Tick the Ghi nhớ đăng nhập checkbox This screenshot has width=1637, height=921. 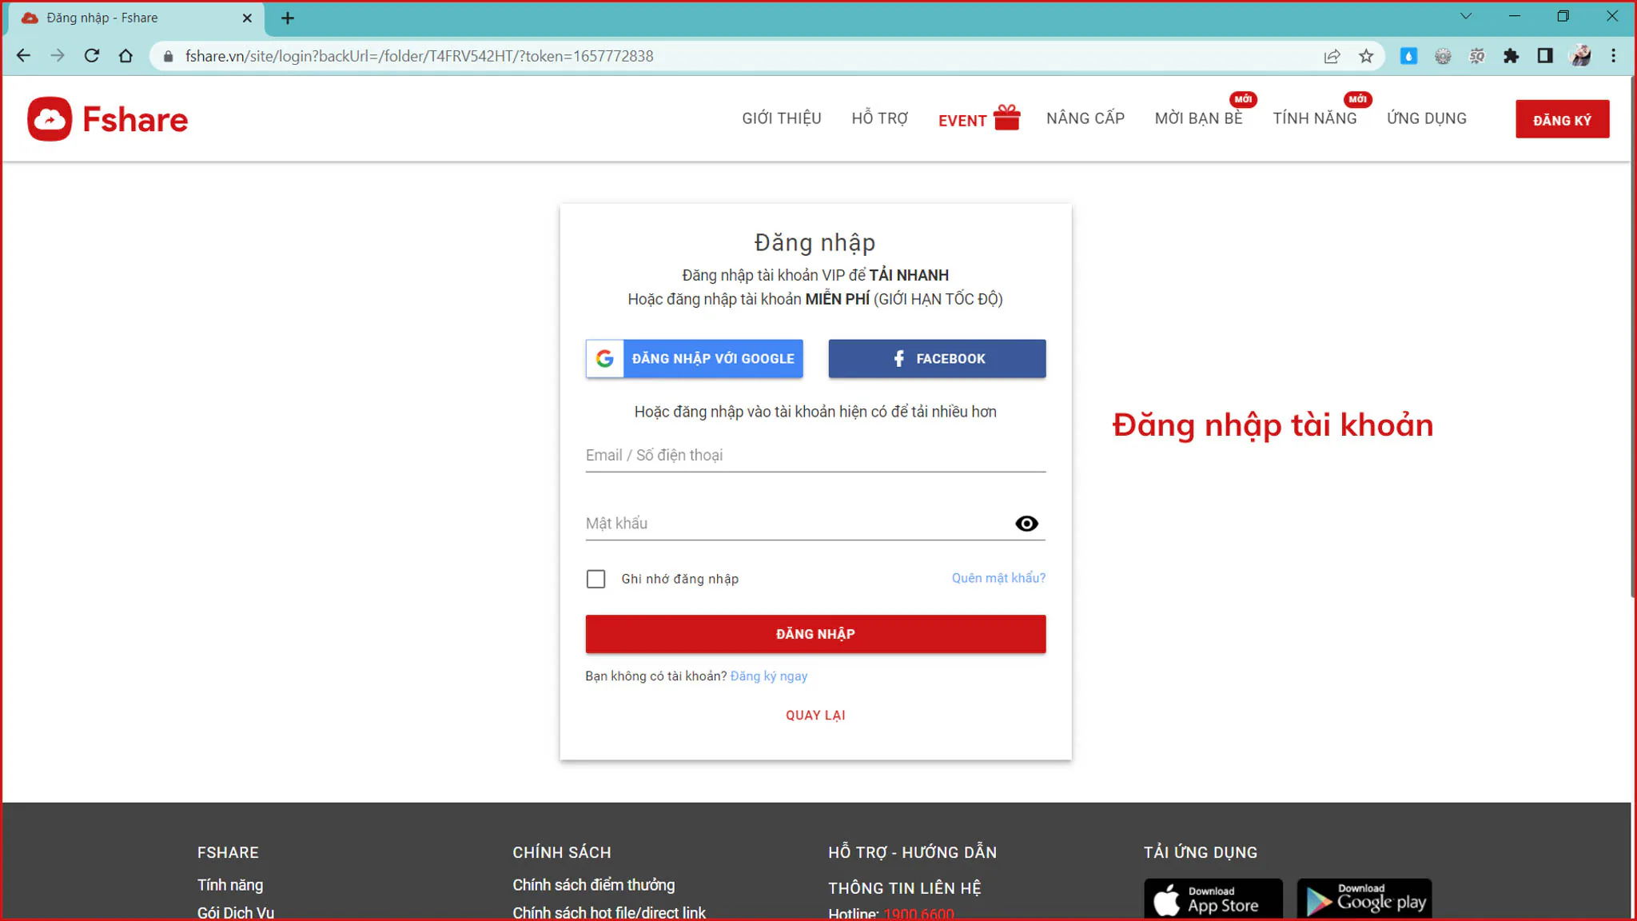pyautogui.click(x=595, y=579)
